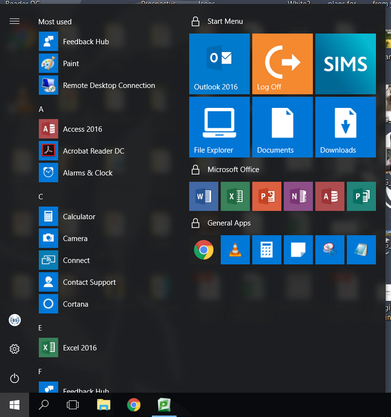391x417 pixels.
Task: Open File Explorer from the taskbar
Action: click(104, 405)
